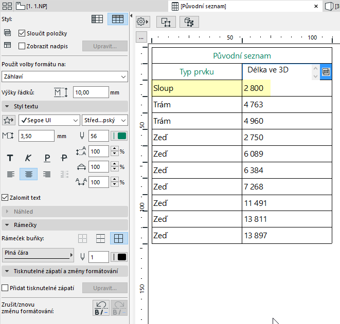This screenshot has width=340, height=324.
Task: Enable Zobrazit nadpis checkbox
Action: coord(22,46)
